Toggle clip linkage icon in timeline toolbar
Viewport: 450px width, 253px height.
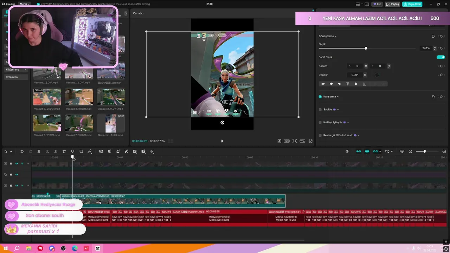(375, 151)
